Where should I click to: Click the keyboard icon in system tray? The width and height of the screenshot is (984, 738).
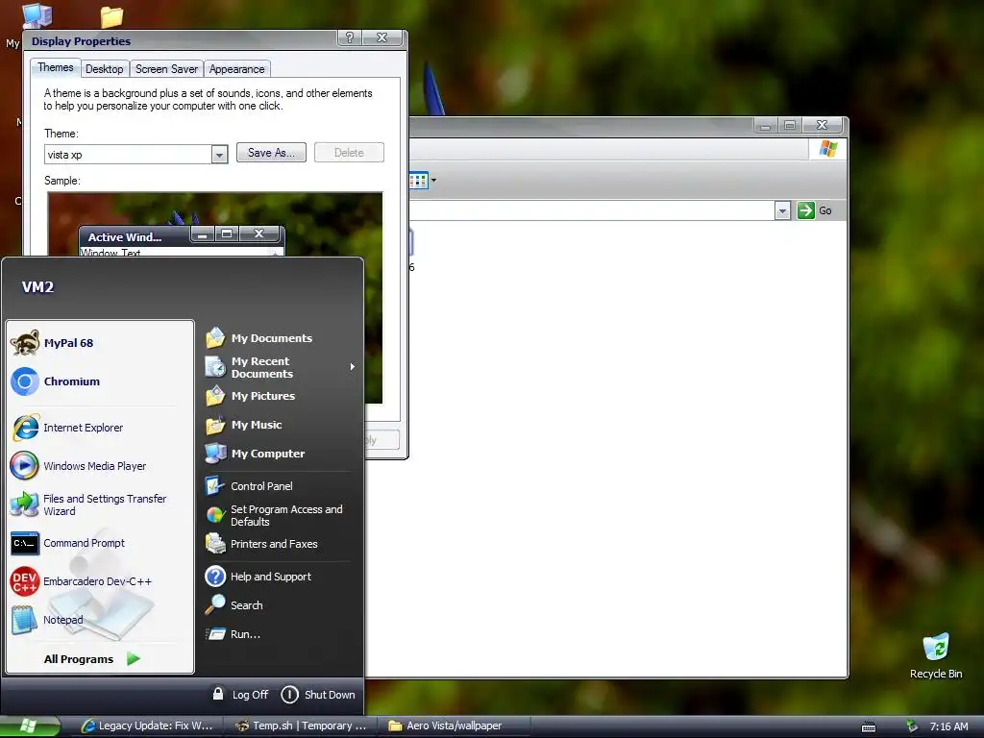click(x=869, y=726)
